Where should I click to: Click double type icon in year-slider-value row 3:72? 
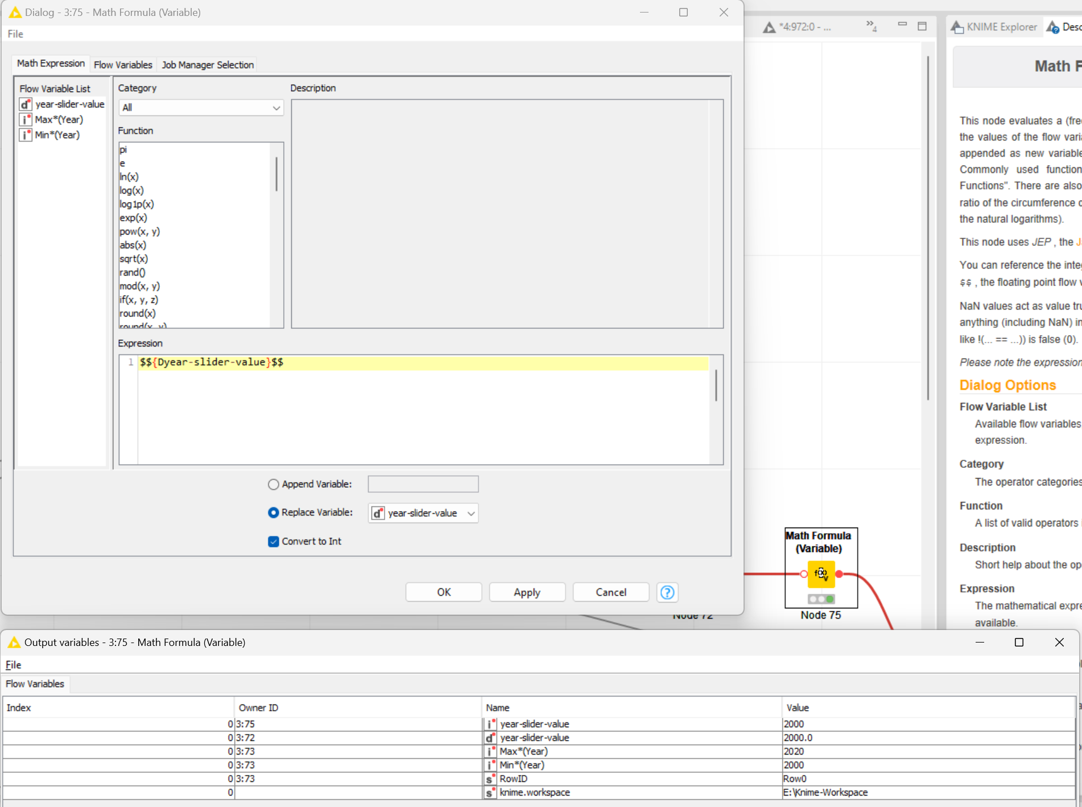coord(490,738)
